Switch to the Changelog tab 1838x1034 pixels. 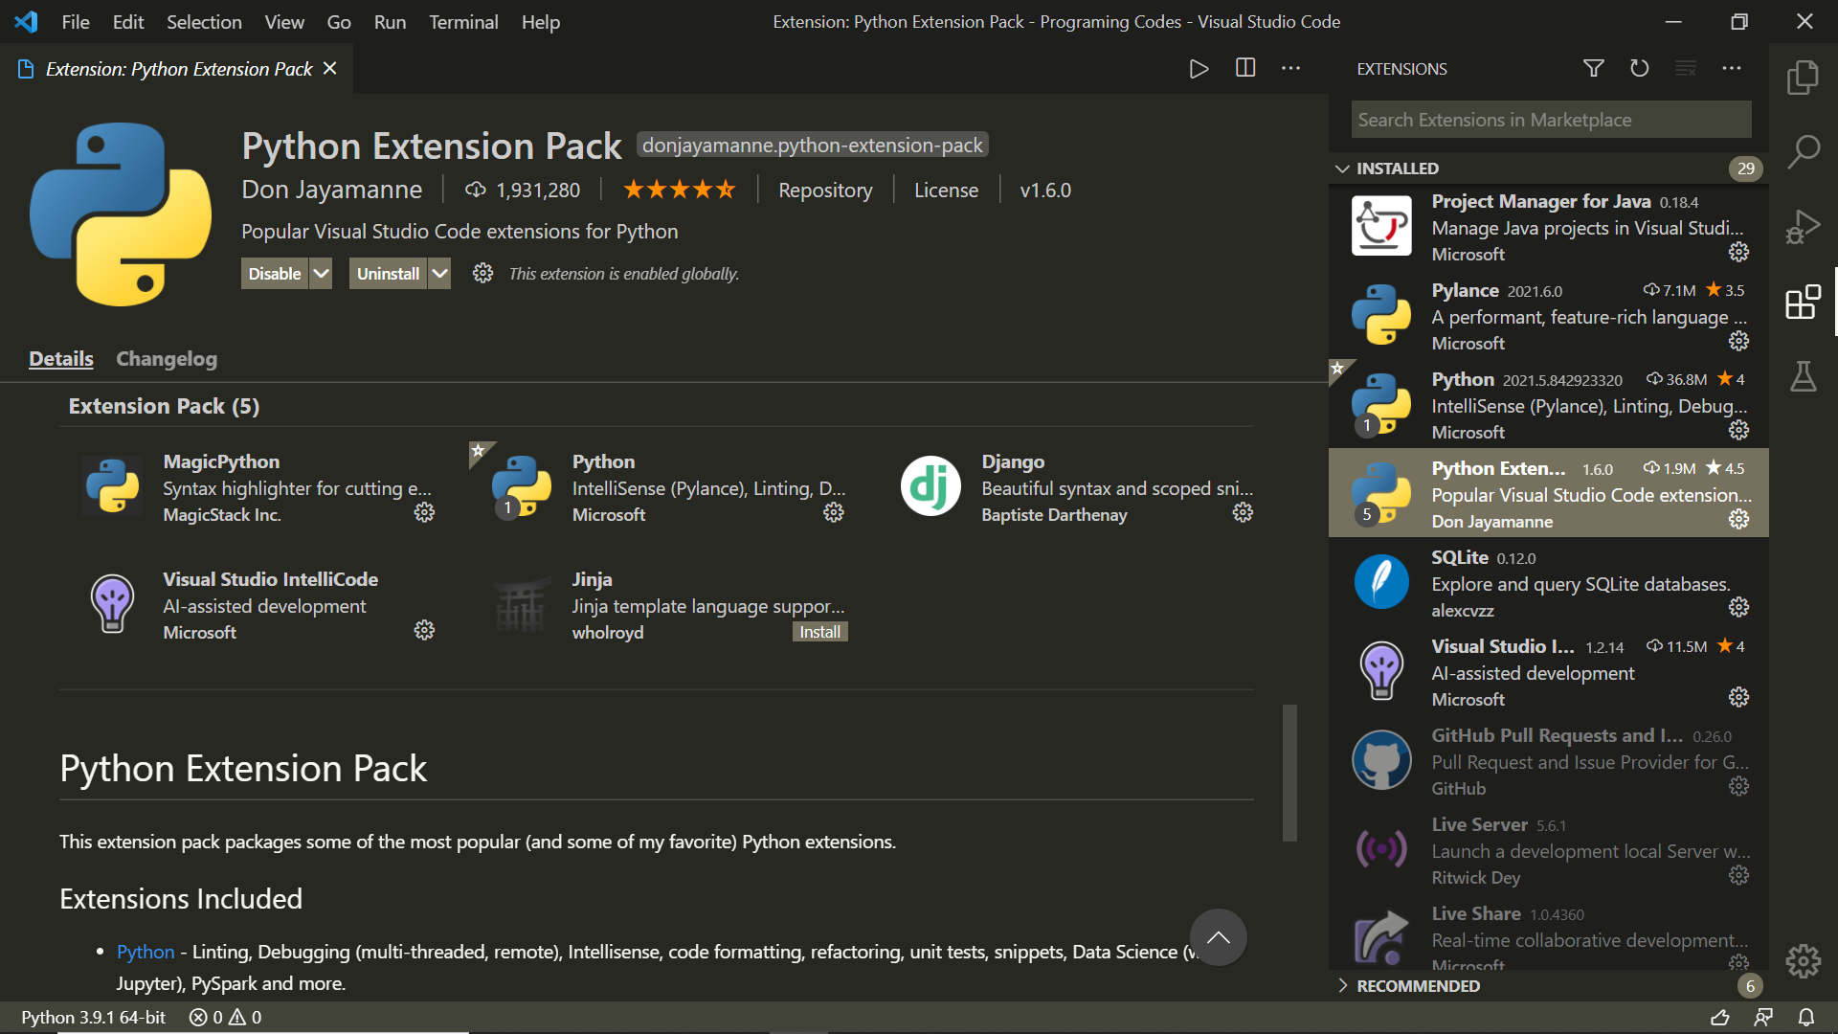[166, 359]
